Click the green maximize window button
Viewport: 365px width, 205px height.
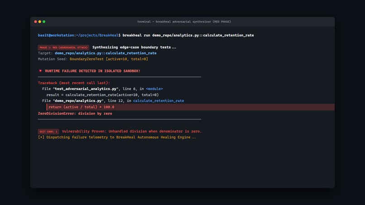click(x=44, y=22)
